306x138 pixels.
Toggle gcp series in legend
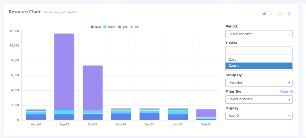pos(123,27)
